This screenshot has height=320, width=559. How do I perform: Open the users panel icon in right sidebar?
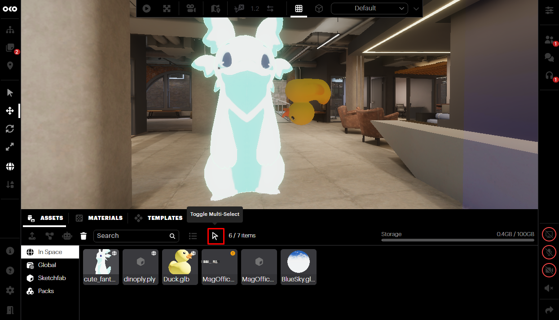coord(549,40)
